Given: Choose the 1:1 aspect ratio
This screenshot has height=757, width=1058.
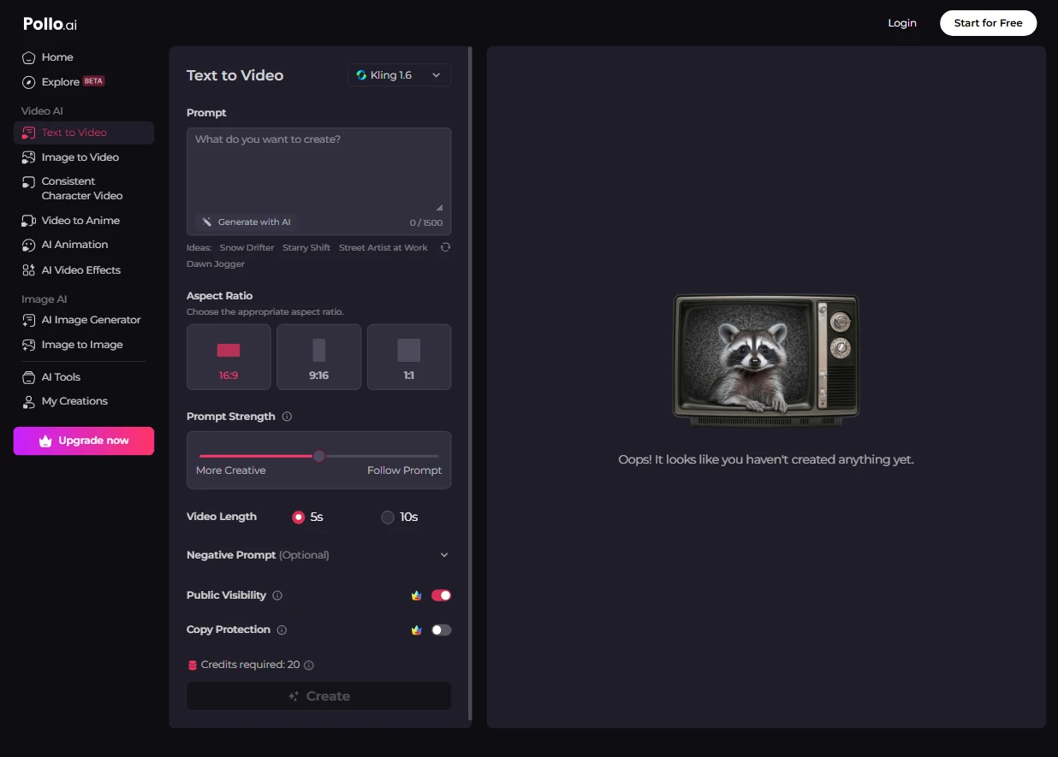Looking at the screenshot, I should tap(409, 357).
